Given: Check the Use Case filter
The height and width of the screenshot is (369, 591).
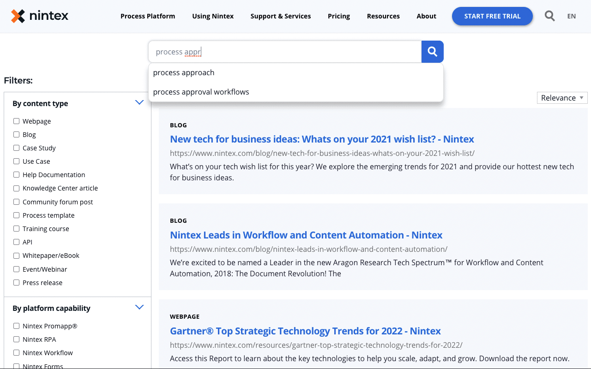Looking at the screenshot, I should click(x=16, y=161).
